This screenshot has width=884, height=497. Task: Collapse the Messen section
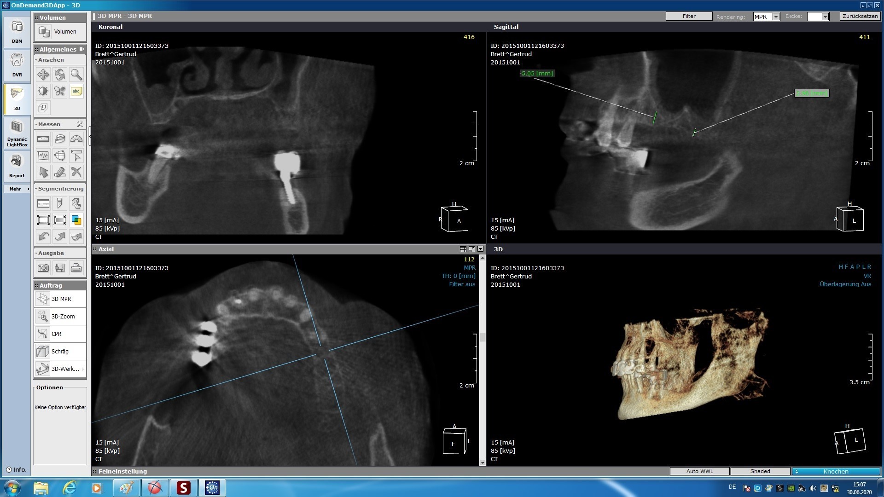(x=36, y=124)
